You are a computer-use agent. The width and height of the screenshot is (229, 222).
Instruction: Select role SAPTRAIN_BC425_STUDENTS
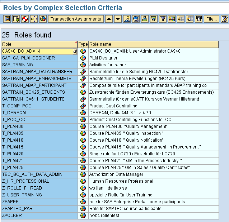tap(39, 92)
